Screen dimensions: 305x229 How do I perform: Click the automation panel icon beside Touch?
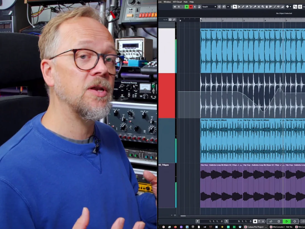click(x=199, y=7)
